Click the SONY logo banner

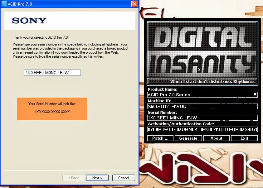70,21
